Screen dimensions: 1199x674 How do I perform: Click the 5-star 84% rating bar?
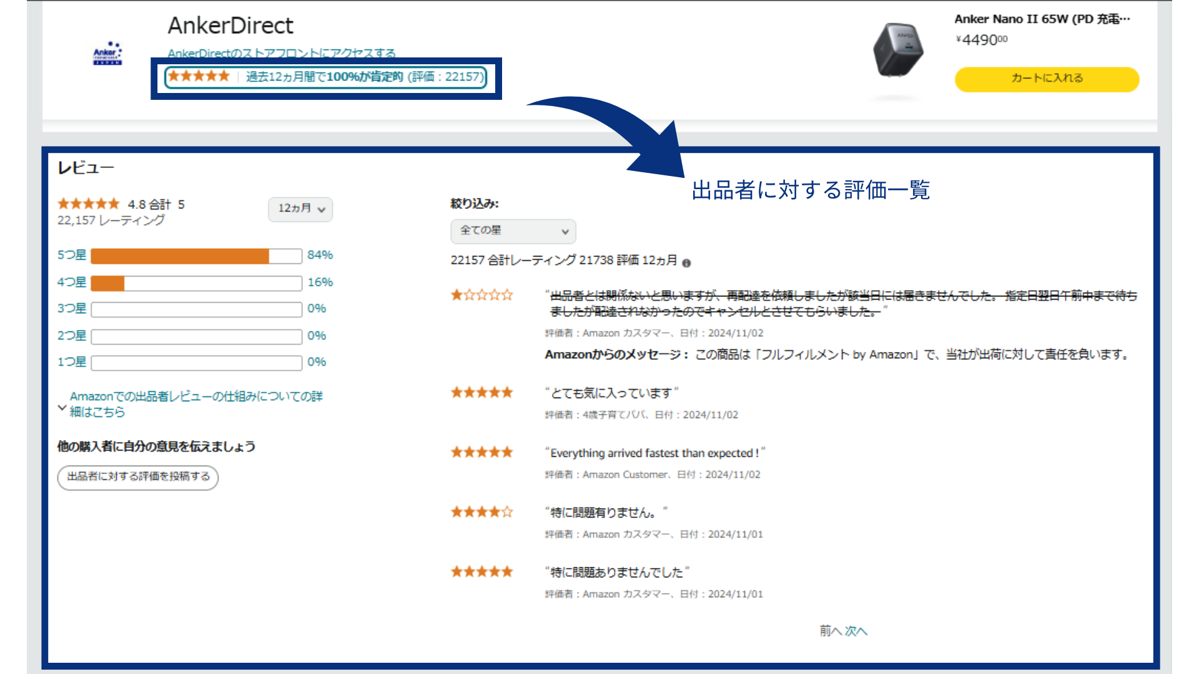(197, 256)
